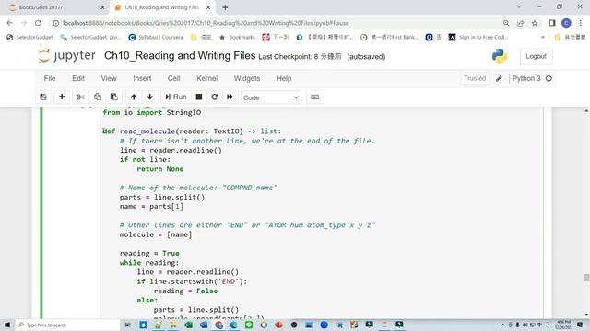The image size is (590, 331).
Task: Click the 'name = parts[1]' line
Action: (x=151, y=206)
